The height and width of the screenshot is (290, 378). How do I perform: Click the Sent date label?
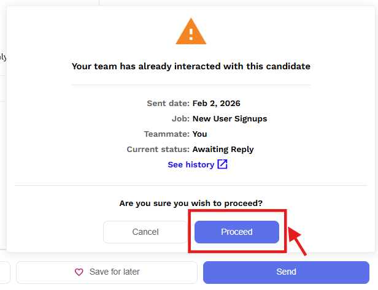pos(168,103)
